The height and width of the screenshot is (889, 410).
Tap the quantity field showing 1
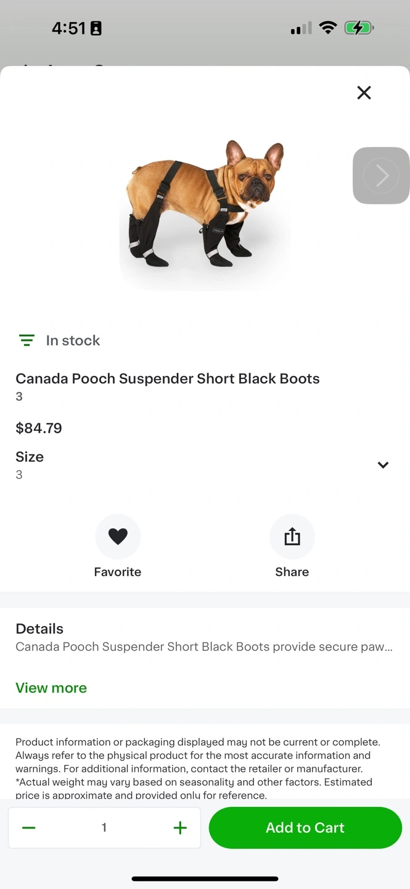104,827
